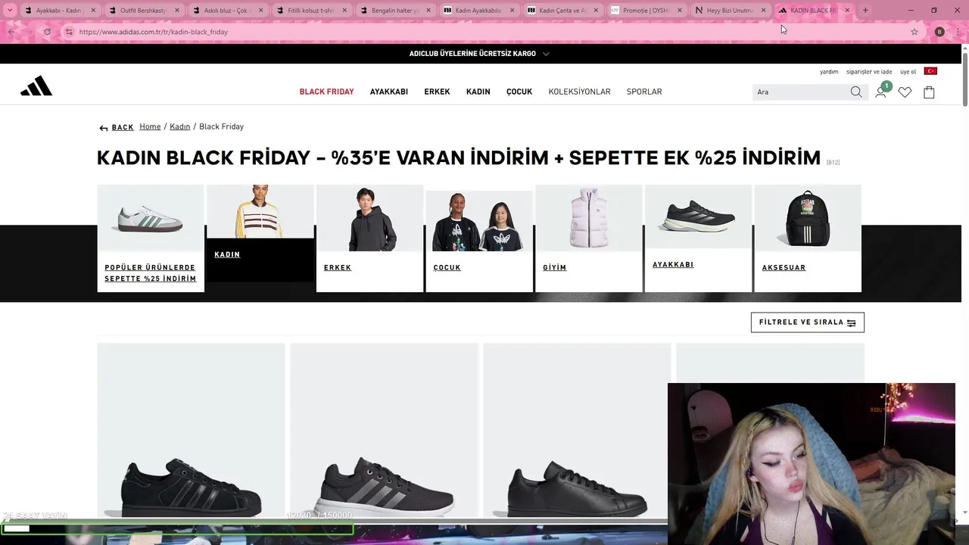Open the black knit running shoe product
Image resolution: width=969 pixels, height=545 pixels.
click(385, 431)
